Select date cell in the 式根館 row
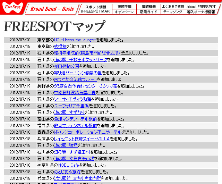The image size is (222, 184). pyautogui.click(x=20, y=47)
